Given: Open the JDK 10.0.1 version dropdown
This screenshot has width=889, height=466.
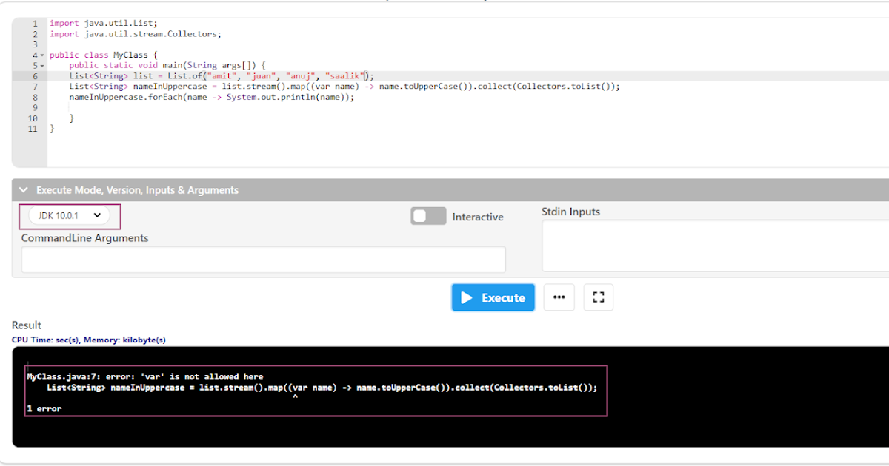Looking at the screenshot, I should (x=70, y=215).
